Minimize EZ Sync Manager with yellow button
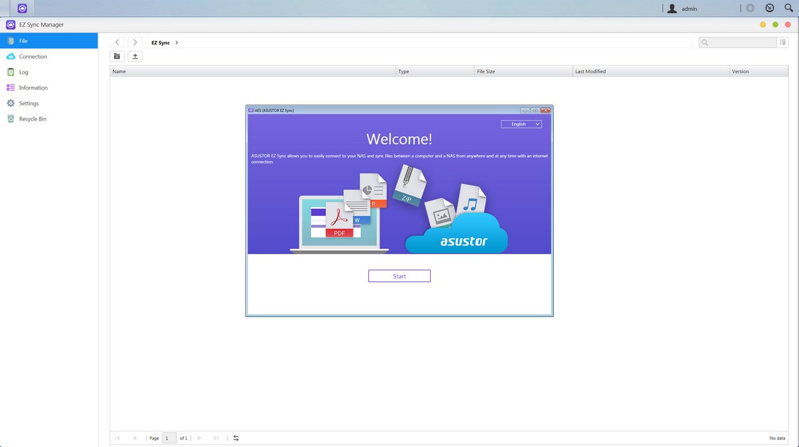799x447 pixels. pos(763,24)
